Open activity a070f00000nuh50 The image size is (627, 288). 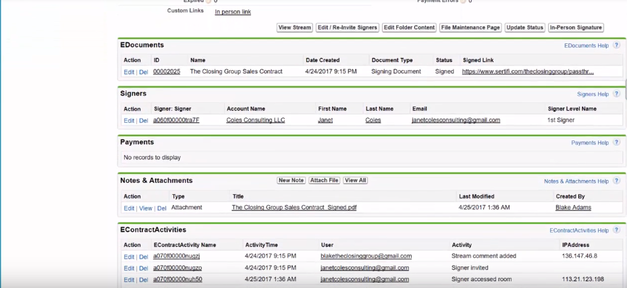pyautogui.click(x=178, y=279)
